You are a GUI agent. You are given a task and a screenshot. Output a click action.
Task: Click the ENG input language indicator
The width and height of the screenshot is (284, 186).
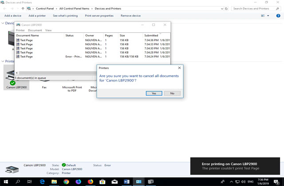click(x=251, y=182)
